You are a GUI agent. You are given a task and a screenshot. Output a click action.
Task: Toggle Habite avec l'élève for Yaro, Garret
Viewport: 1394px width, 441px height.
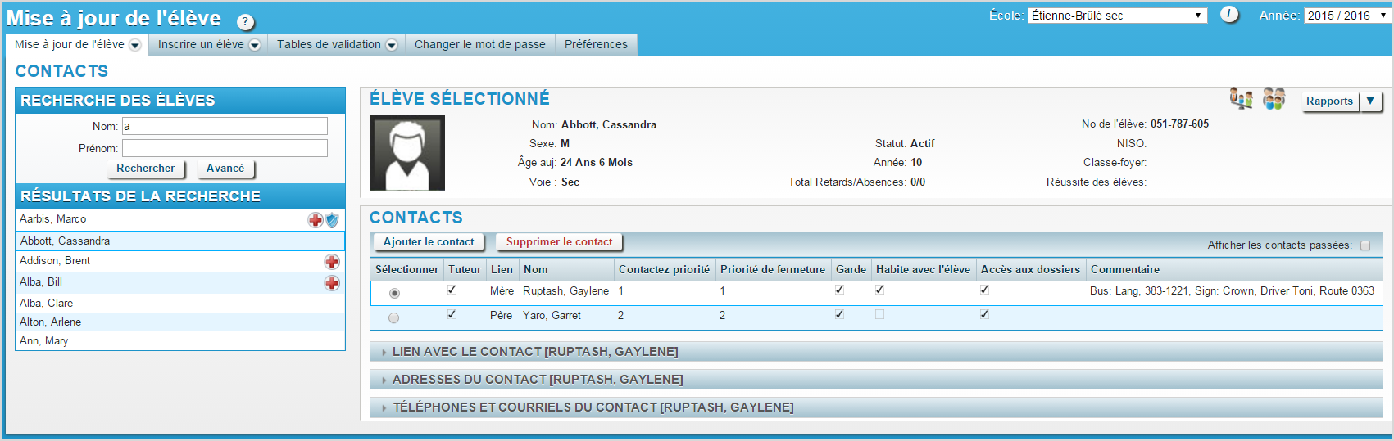point(879,314)
